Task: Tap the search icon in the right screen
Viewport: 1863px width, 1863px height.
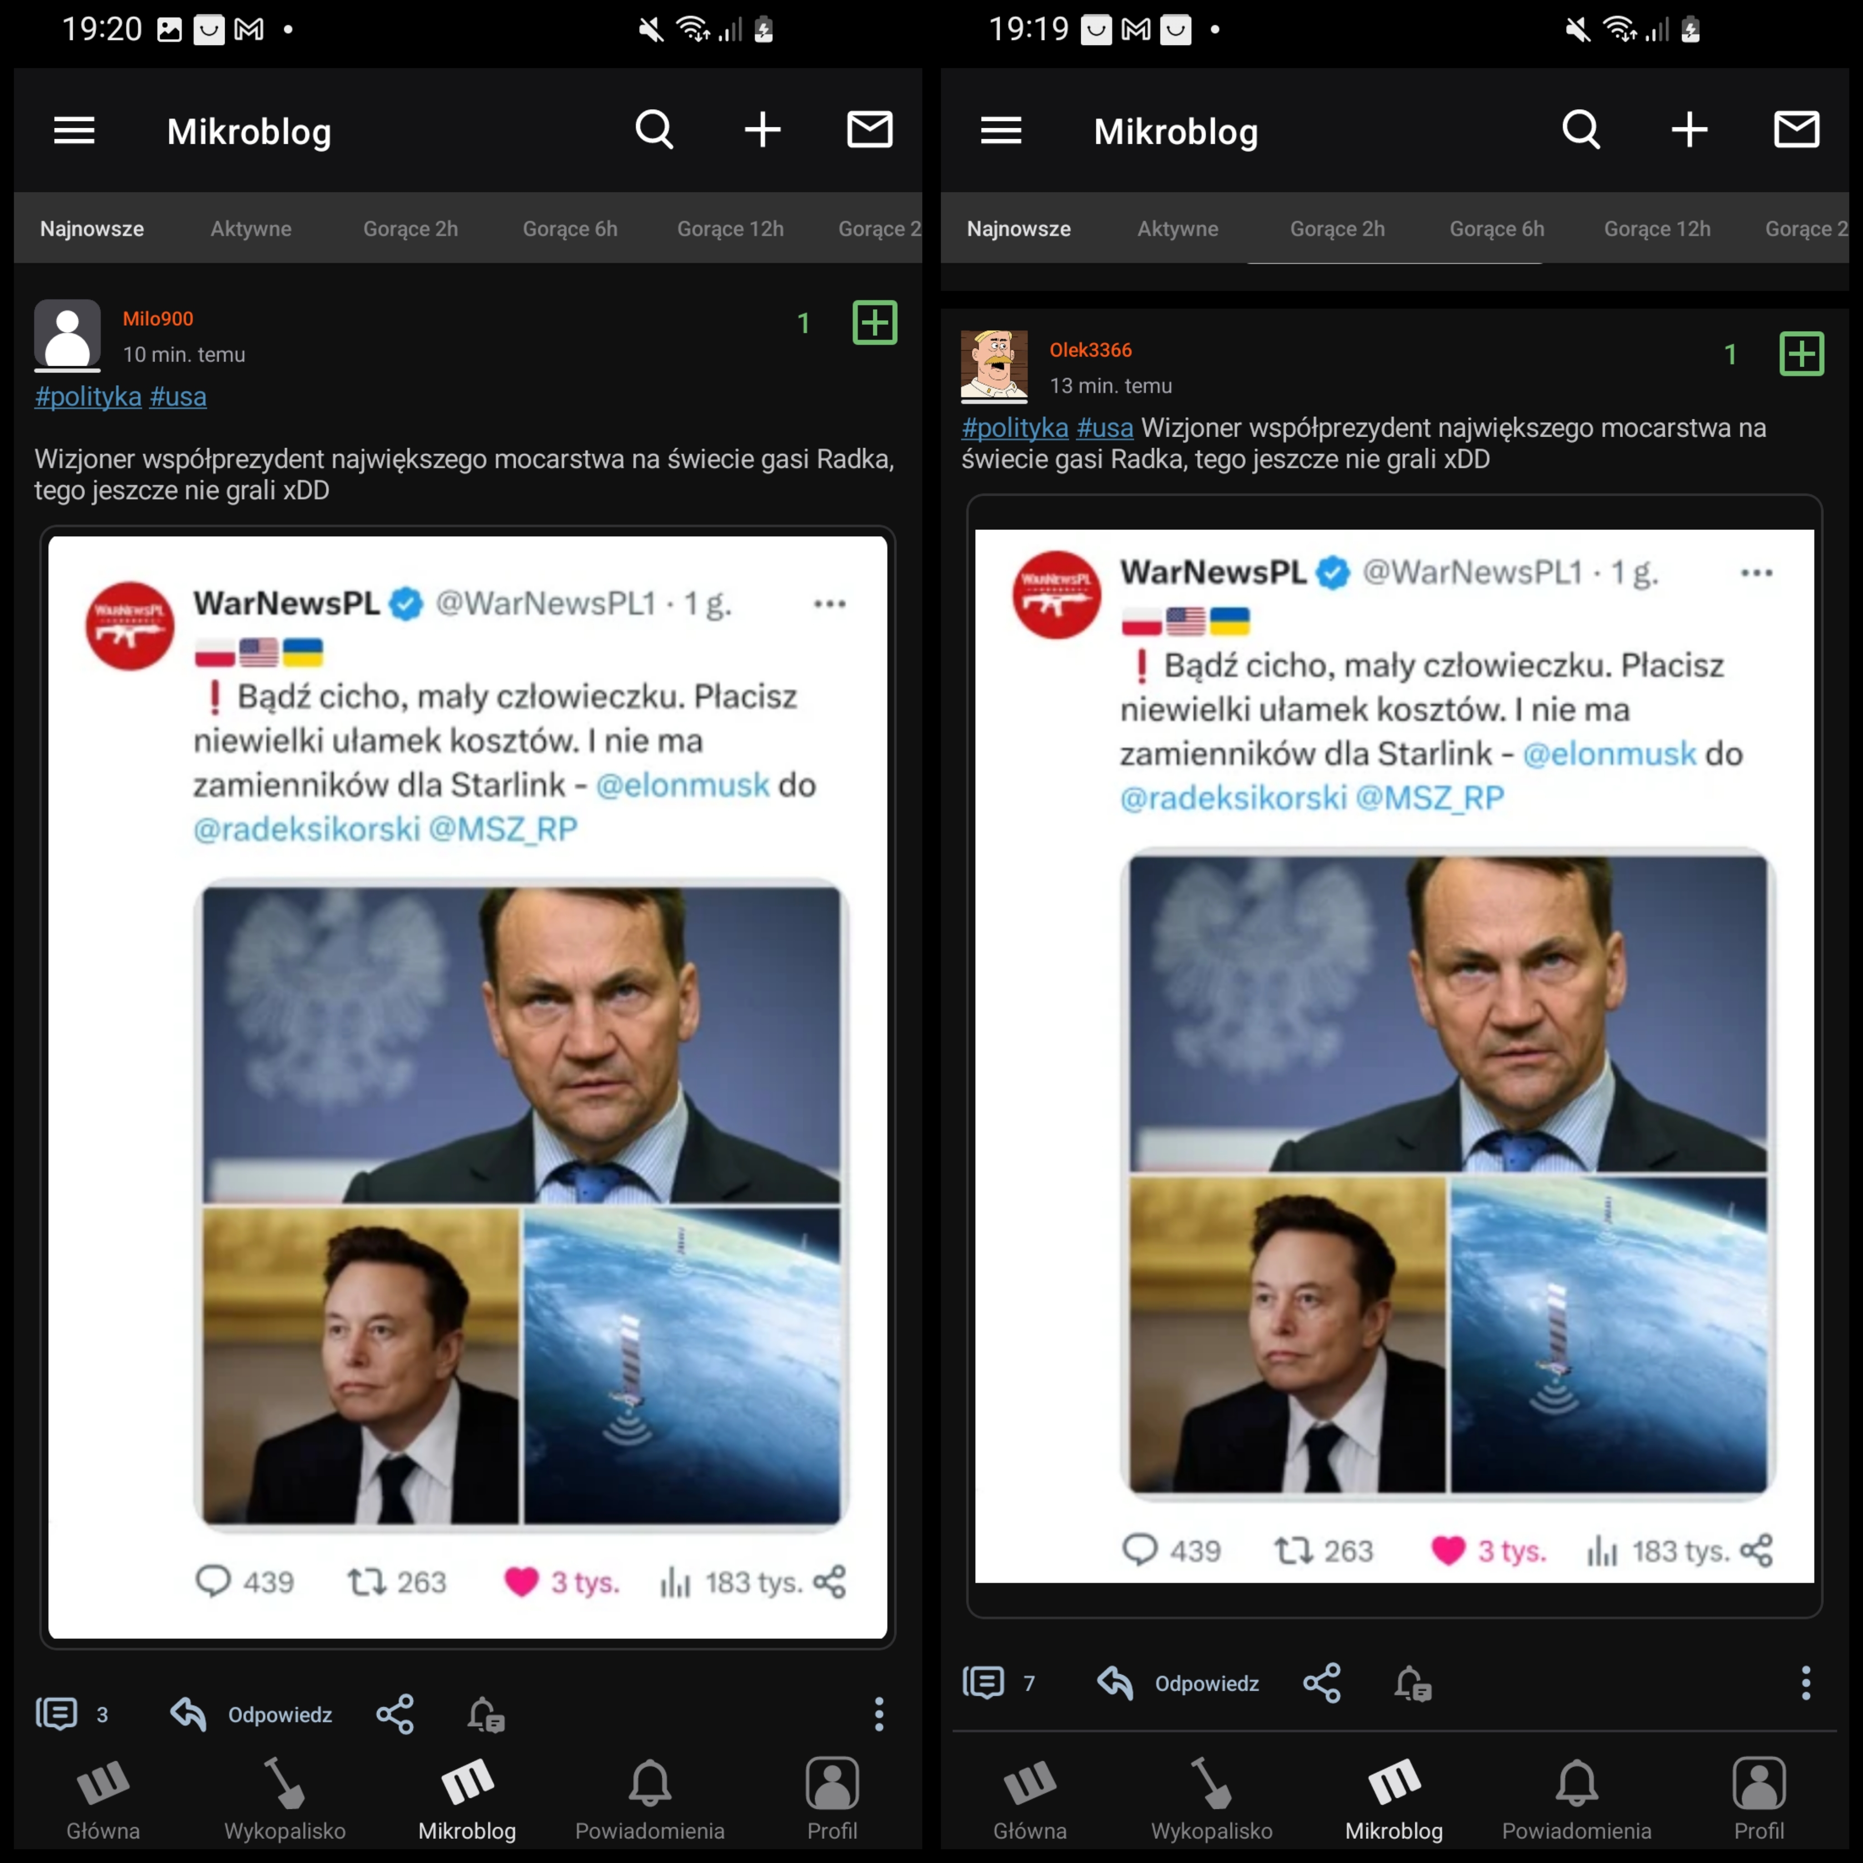Action: pos(1581,129)
